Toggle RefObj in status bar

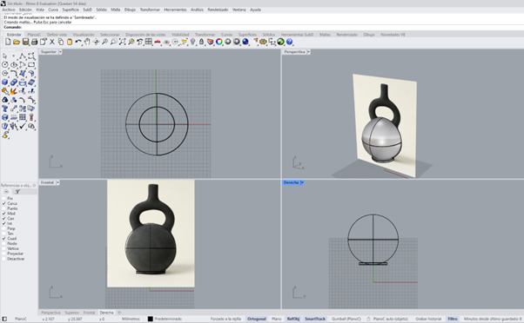pos(293,319)
